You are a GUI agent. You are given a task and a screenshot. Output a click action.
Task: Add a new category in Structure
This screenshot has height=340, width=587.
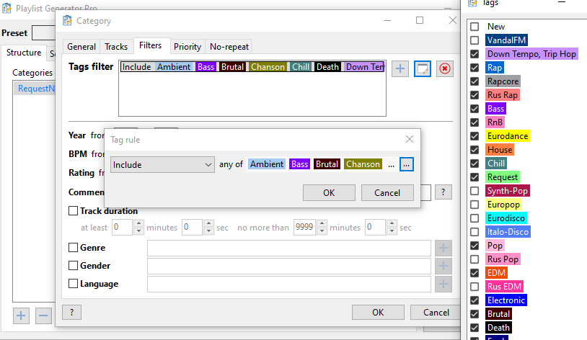point(21,316)
